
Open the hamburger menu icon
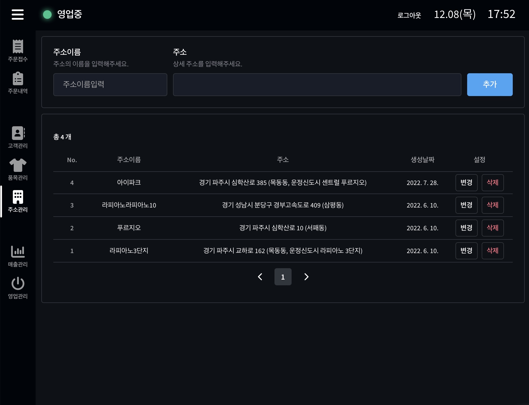point(18,14)
